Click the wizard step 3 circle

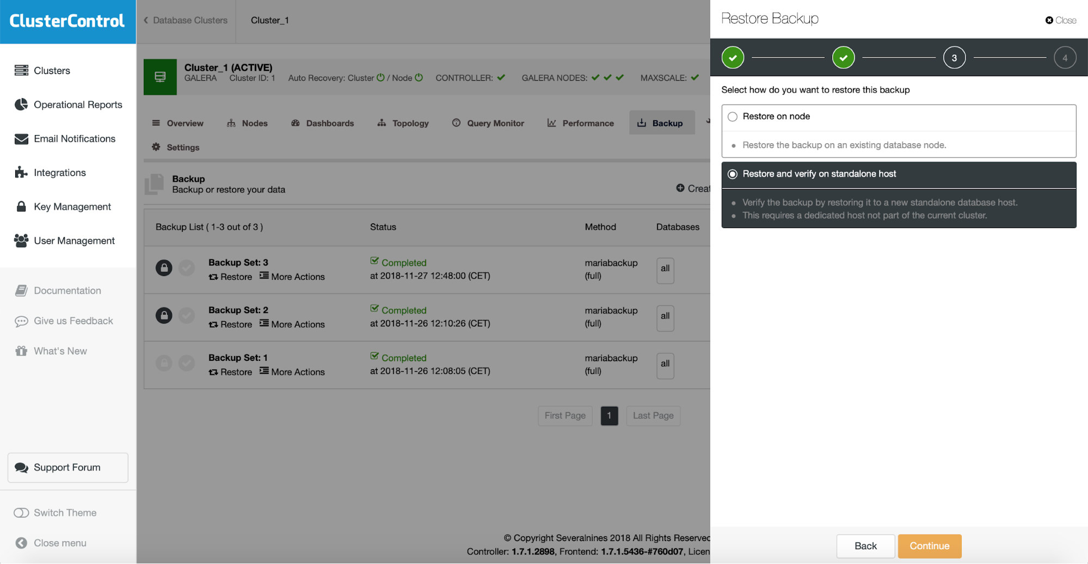954,58
